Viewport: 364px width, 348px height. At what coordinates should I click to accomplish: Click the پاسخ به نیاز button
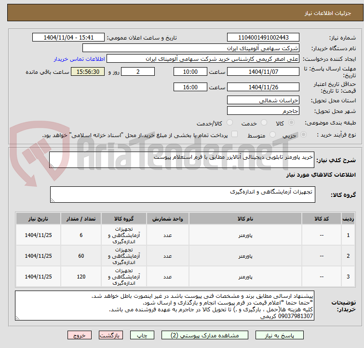click(x=280, y=335)
